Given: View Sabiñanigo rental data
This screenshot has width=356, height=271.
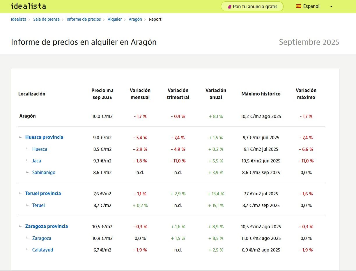Looking at the screenshot, I should coord(44,172).
